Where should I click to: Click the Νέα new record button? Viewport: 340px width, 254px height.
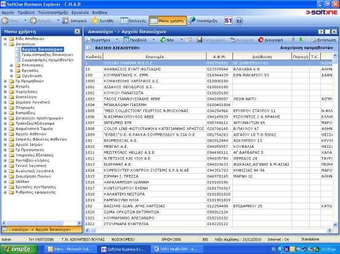[x=167, y=40]
